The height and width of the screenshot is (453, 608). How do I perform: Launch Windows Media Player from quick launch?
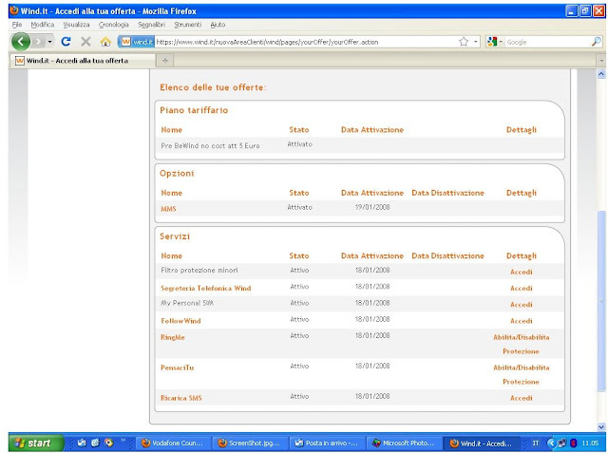(109, 443)
